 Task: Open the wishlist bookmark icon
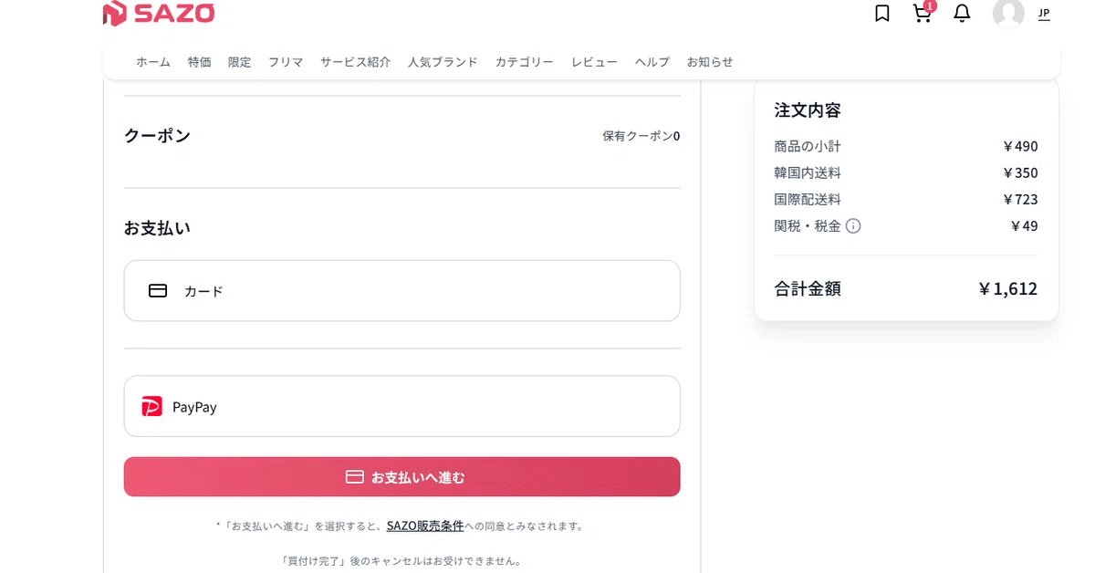click(x=881, y=14)
